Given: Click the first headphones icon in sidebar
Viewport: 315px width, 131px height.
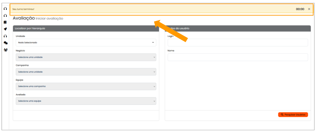Looking at the screenshot, I should [5, 9].
